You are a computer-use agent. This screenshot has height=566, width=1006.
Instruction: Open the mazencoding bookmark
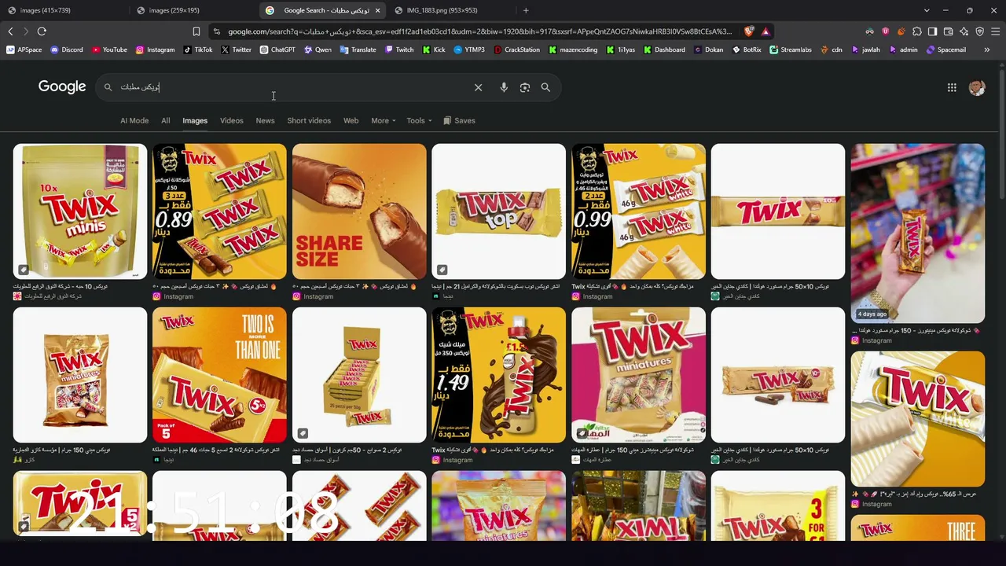tap(574, 50)
